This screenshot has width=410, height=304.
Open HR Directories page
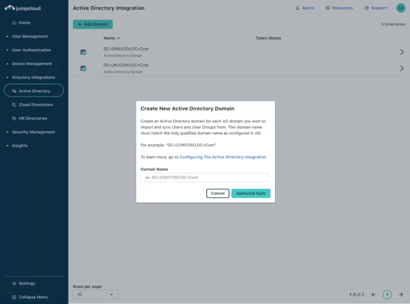pos(33,118)
